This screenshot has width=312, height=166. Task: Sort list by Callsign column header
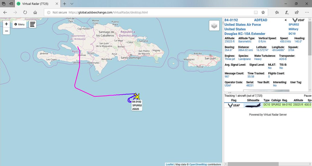click(276, 100)
